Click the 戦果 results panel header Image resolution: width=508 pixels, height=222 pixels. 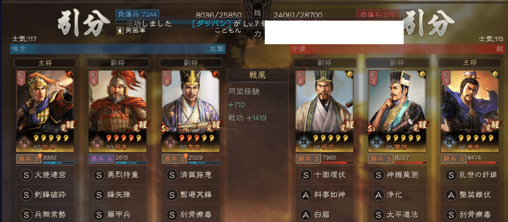click(x=257, y=76)
